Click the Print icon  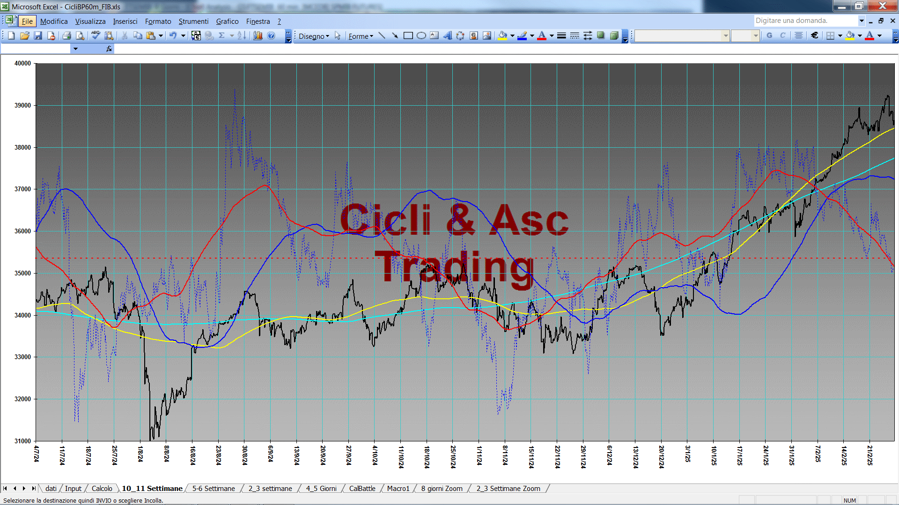(66, 36)
